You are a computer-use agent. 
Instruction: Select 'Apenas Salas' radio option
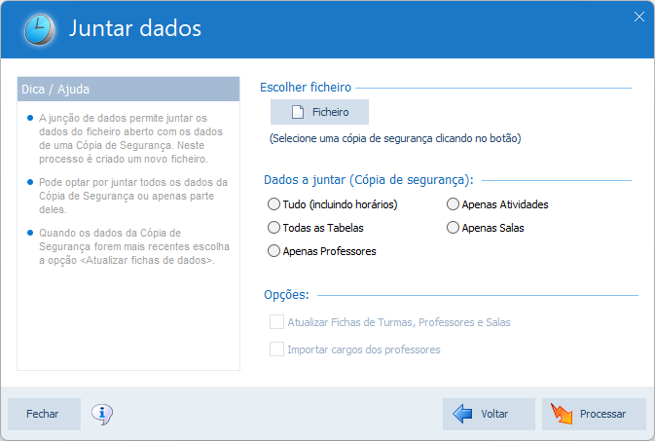tap(453, 227)
